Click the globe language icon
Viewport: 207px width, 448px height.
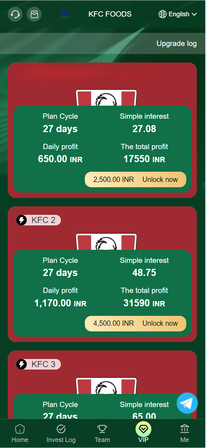tap(163, 14)
